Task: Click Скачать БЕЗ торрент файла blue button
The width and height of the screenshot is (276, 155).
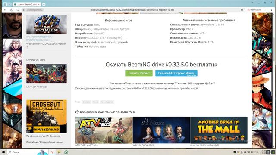Action: (176, 73)
